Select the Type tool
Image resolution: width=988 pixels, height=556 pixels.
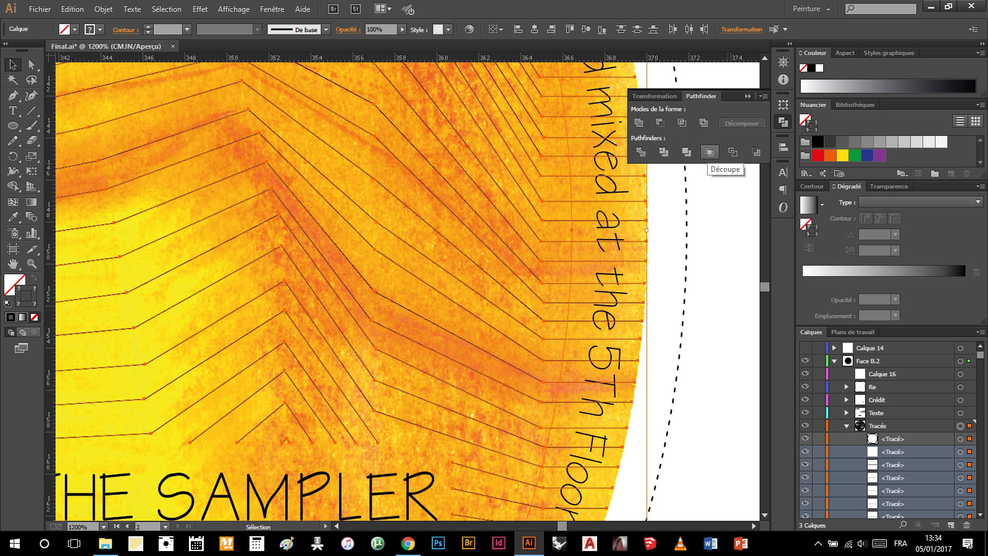13,111
